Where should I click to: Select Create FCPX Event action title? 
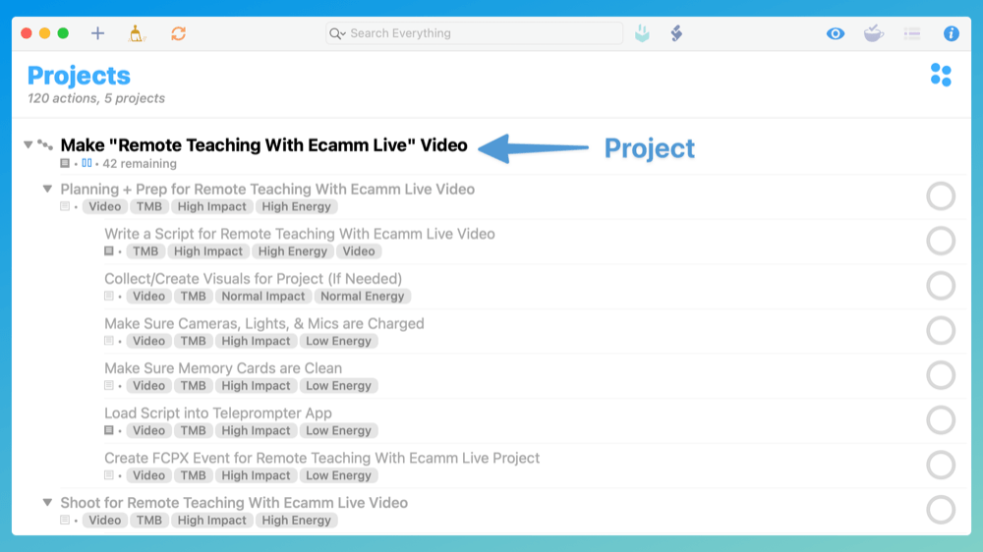click(x=321, y=458)
